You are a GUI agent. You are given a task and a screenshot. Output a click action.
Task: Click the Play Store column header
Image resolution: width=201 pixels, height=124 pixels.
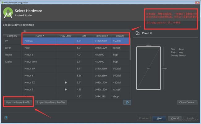(66, 36)
